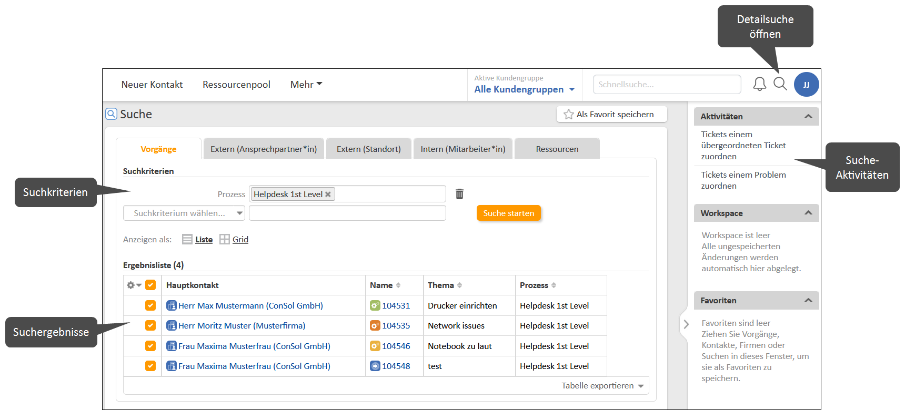This screenshot has height=410, width=905.
Task: Click Neuer Kontakt menu item
Action: pyautogui.click(x=152, y=84)
